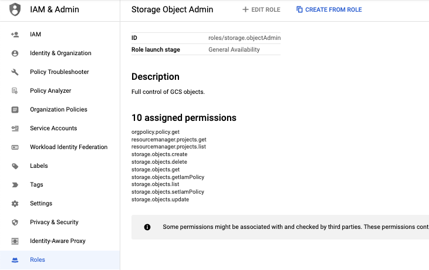Select permission storage.objects.update
The height and width of the screenshot is (270, 429).
(160, 200)
